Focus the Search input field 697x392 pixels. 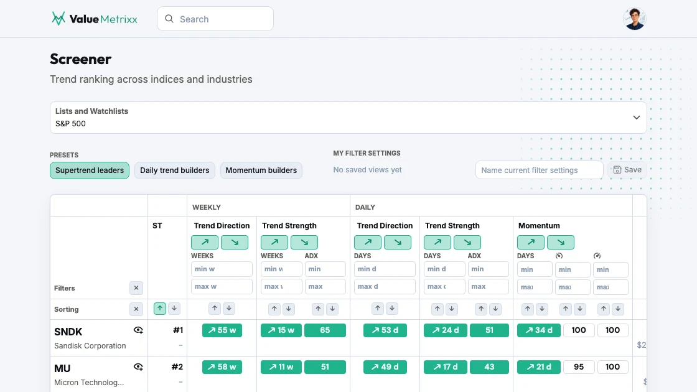point(215,19)
